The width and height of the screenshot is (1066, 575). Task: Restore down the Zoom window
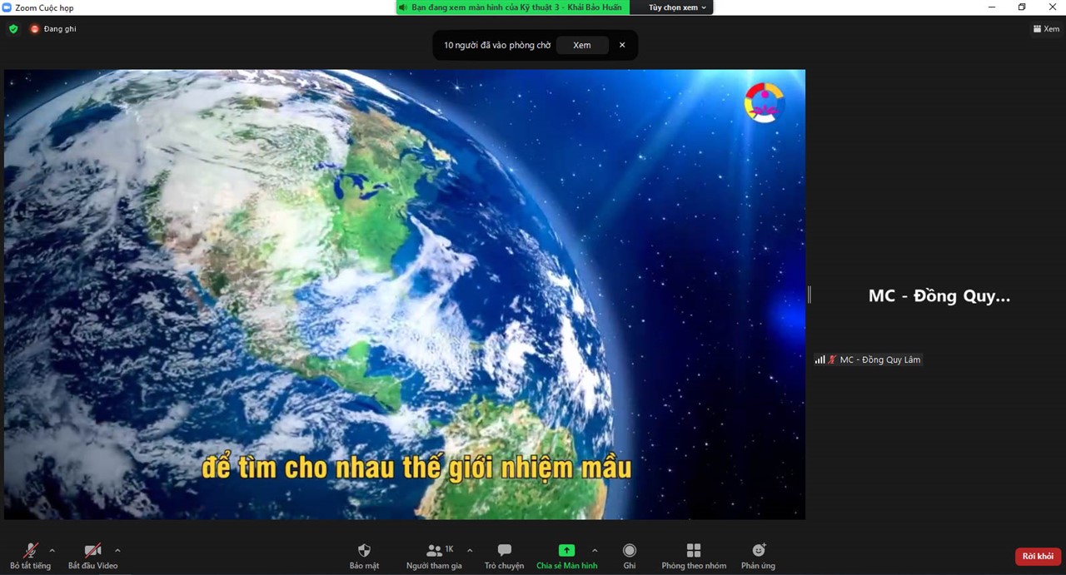pos(1022,7)
